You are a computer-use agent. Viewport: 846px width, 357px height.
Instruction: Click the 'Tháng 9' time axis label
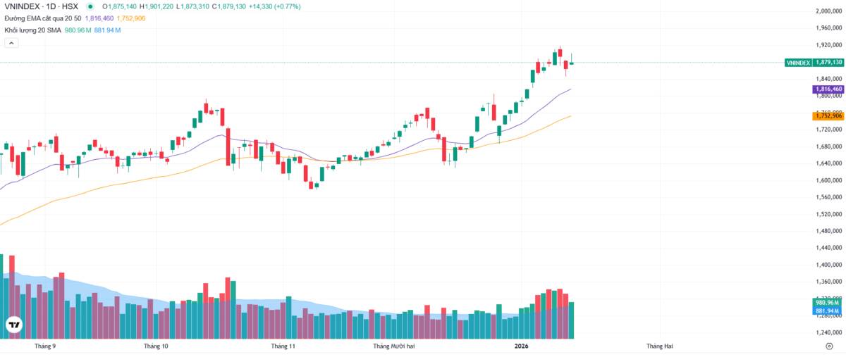pos(45,346)
